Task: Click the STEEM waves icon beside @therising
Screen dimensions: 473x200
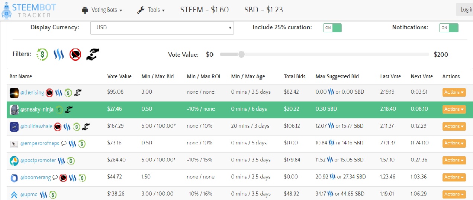Action: [59, 92]
